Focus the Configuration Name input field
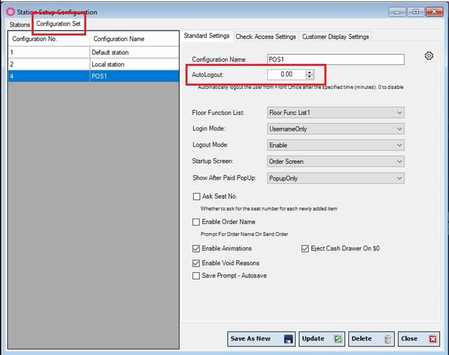 (x=336, y=60)
